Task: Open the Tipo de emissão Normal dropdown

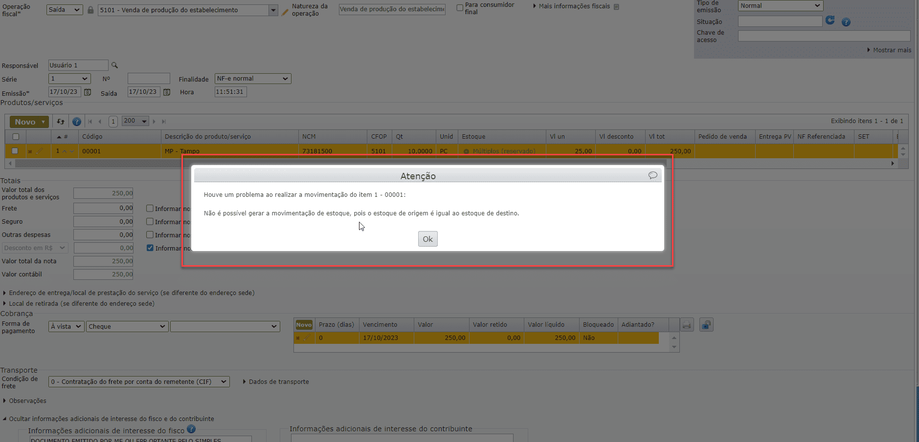Action: [781, 6]
